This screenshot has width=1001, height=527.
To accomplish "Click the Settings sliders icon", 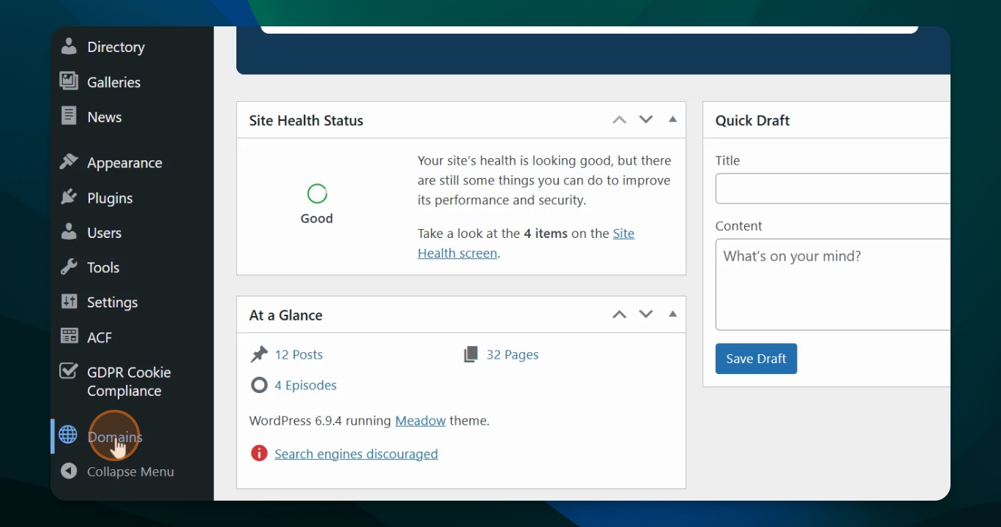I will tap(69, 302).
